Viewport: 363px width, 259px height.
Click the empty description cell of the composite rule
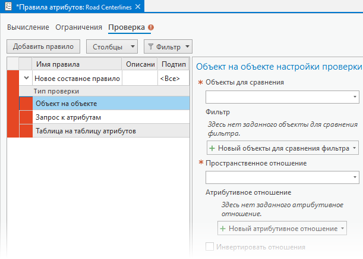140,79
